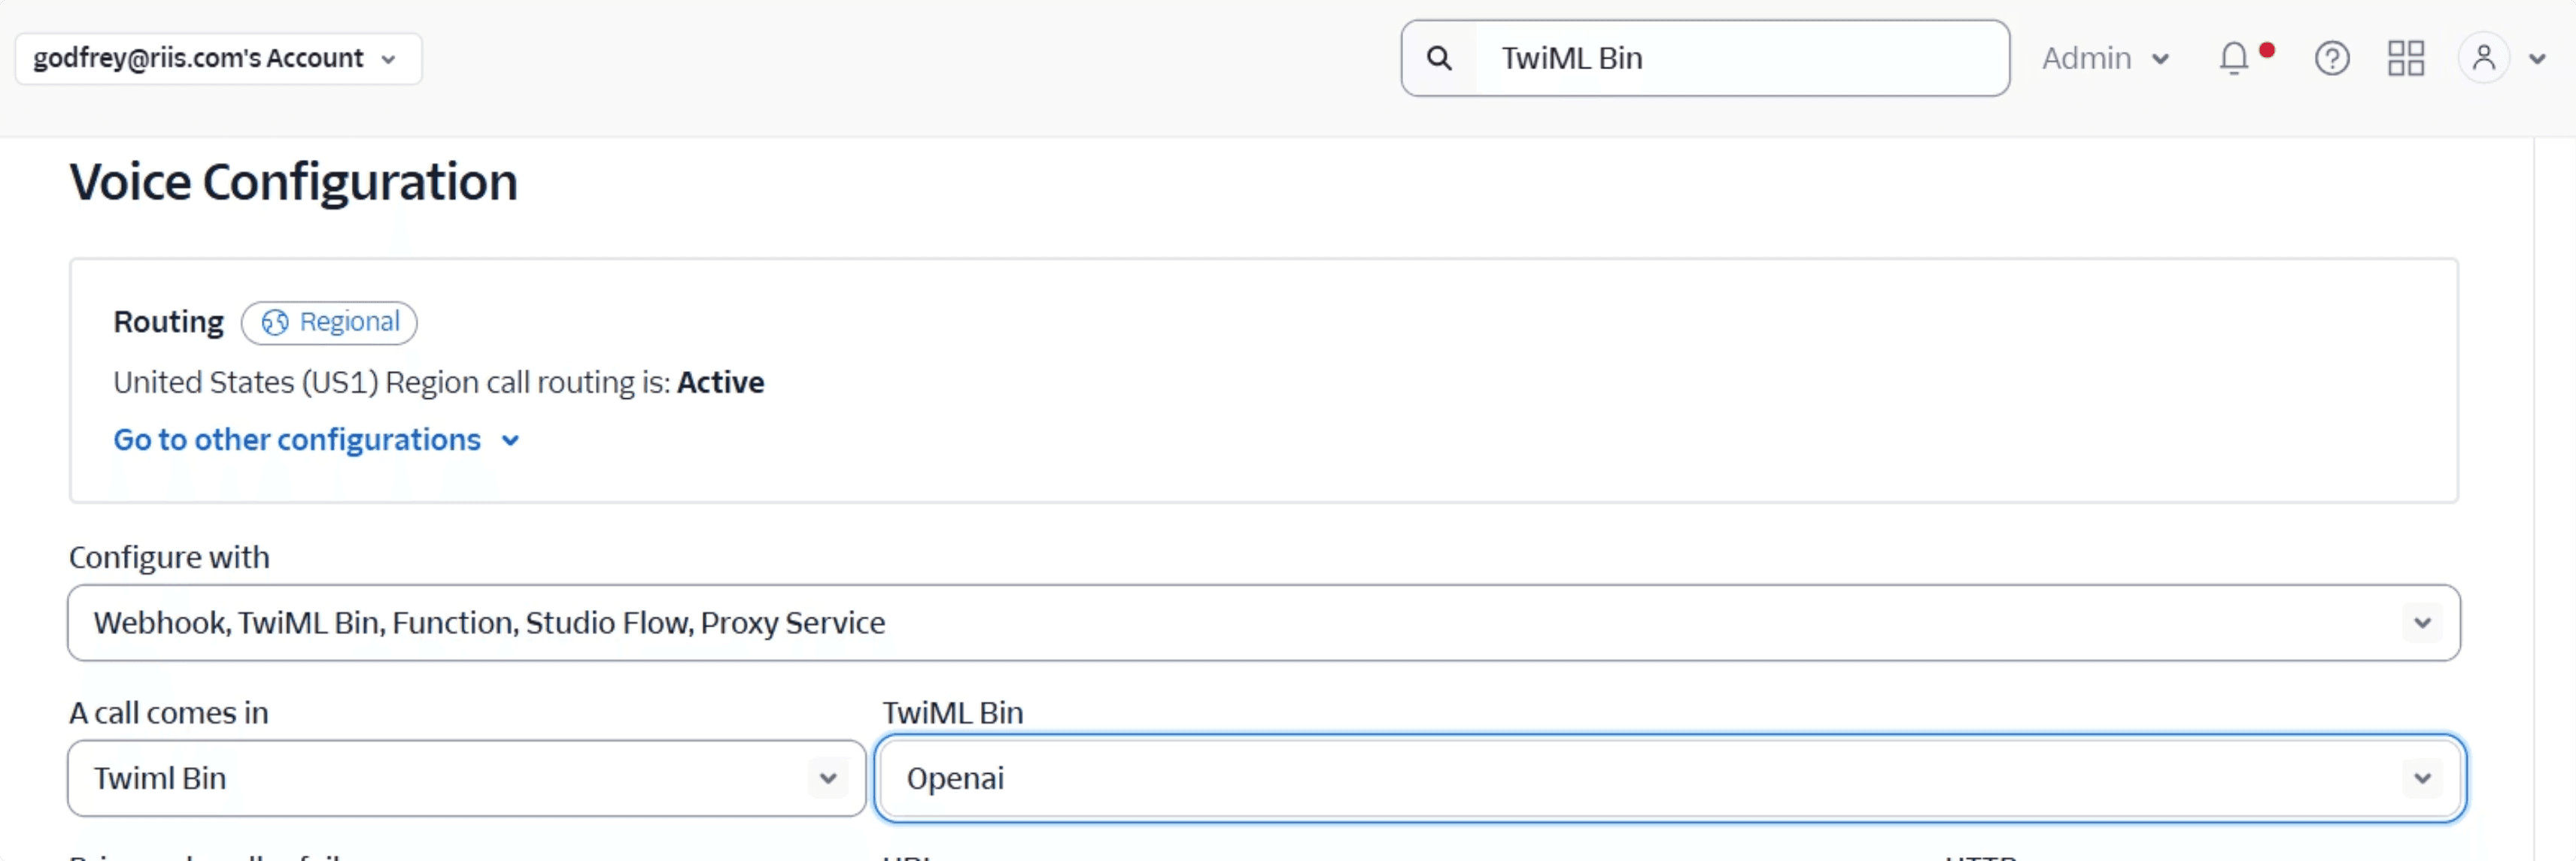The image size is (2576, 861).
Task: Open the Configure with dropdown
Action: pyautogui.click(x=1264, y=622)
